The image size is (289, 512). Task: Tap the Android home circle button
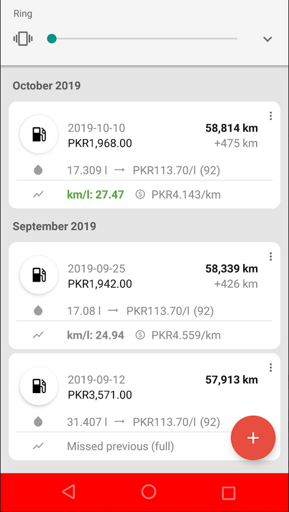coord(149,491)
